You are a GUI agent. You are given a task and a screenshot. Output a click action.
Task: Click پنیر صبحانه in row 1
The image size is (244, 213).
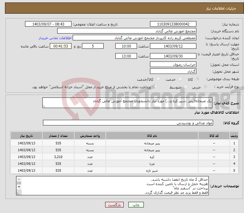pos(152,143)
